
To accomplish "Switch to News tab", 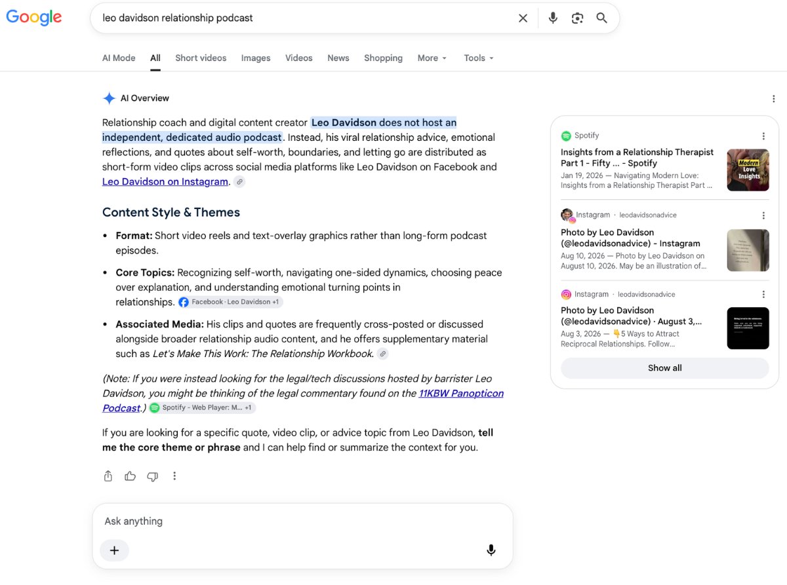I will 338,58.
